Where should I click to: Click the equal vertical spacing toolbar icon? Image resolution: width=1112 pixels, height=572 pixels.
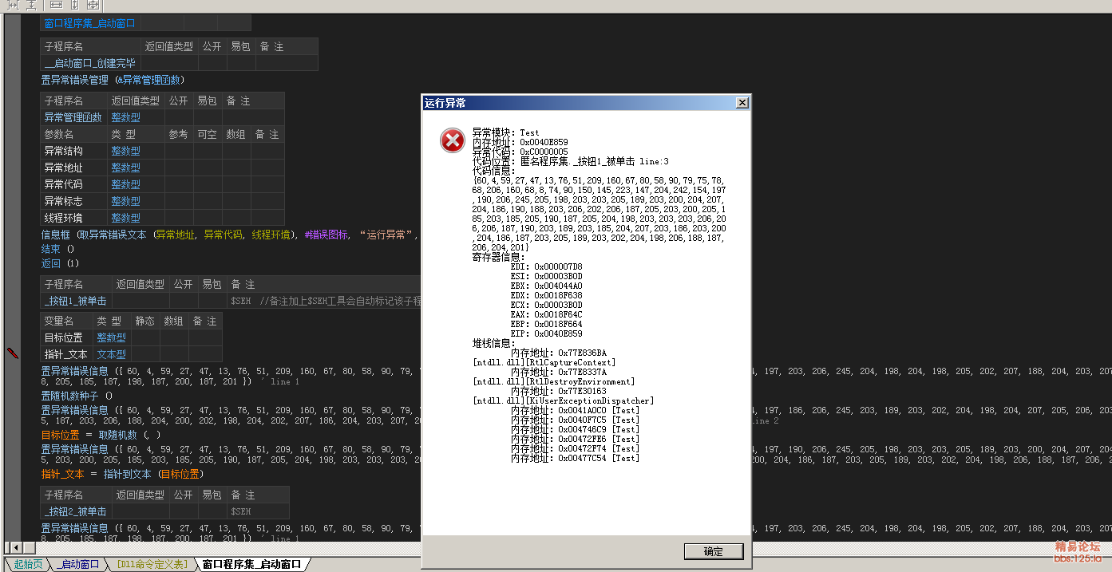32,5
